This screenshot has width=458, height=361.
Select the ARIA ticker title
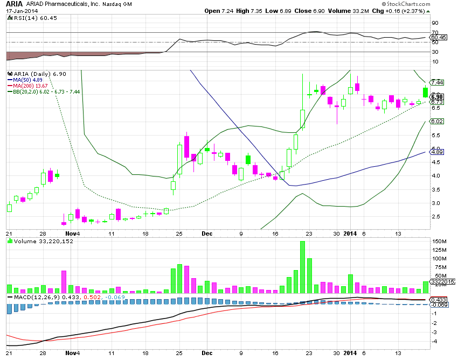pos(12,4)
